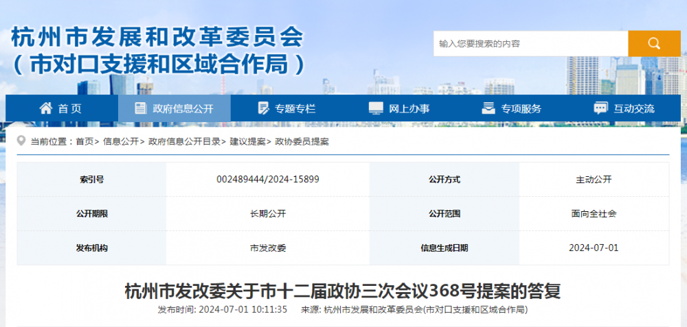The height and width of the screenshot is (327, 687).
Task: Click the home icon in navigation bar
Action: (46, 108)
